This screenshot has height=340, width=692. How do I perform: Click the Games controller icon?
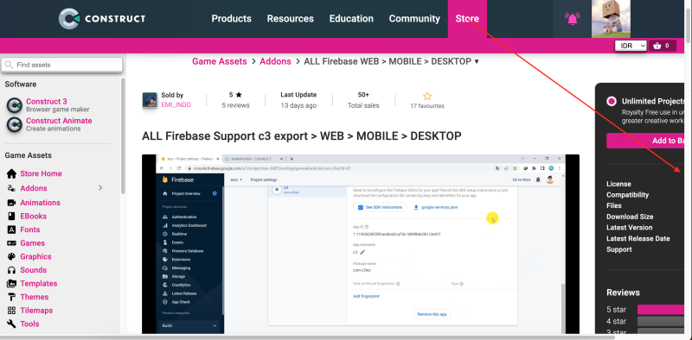(12, 243)
